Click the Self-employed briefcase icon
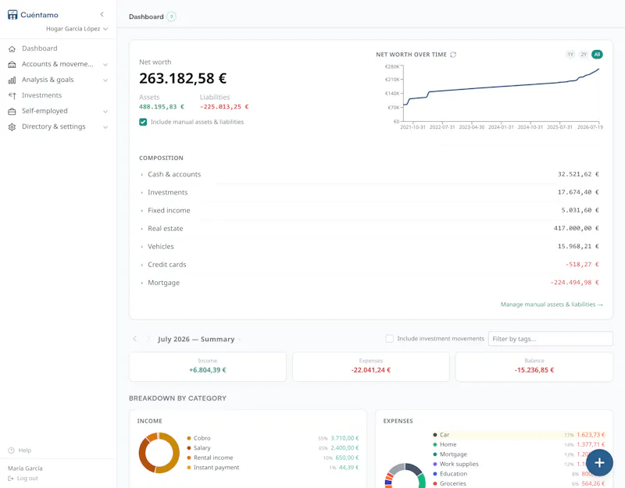This screenshot has width=625, height=488. pyautogui.click(x=12, y=111)
